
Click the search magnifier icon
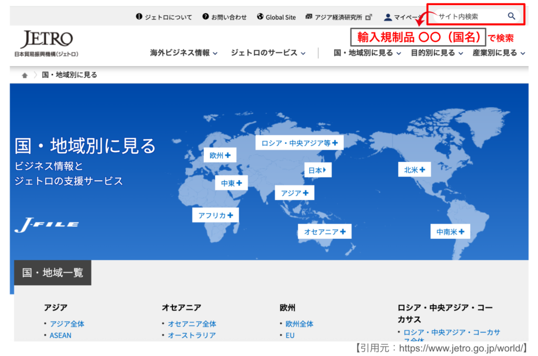coord(511,16)
